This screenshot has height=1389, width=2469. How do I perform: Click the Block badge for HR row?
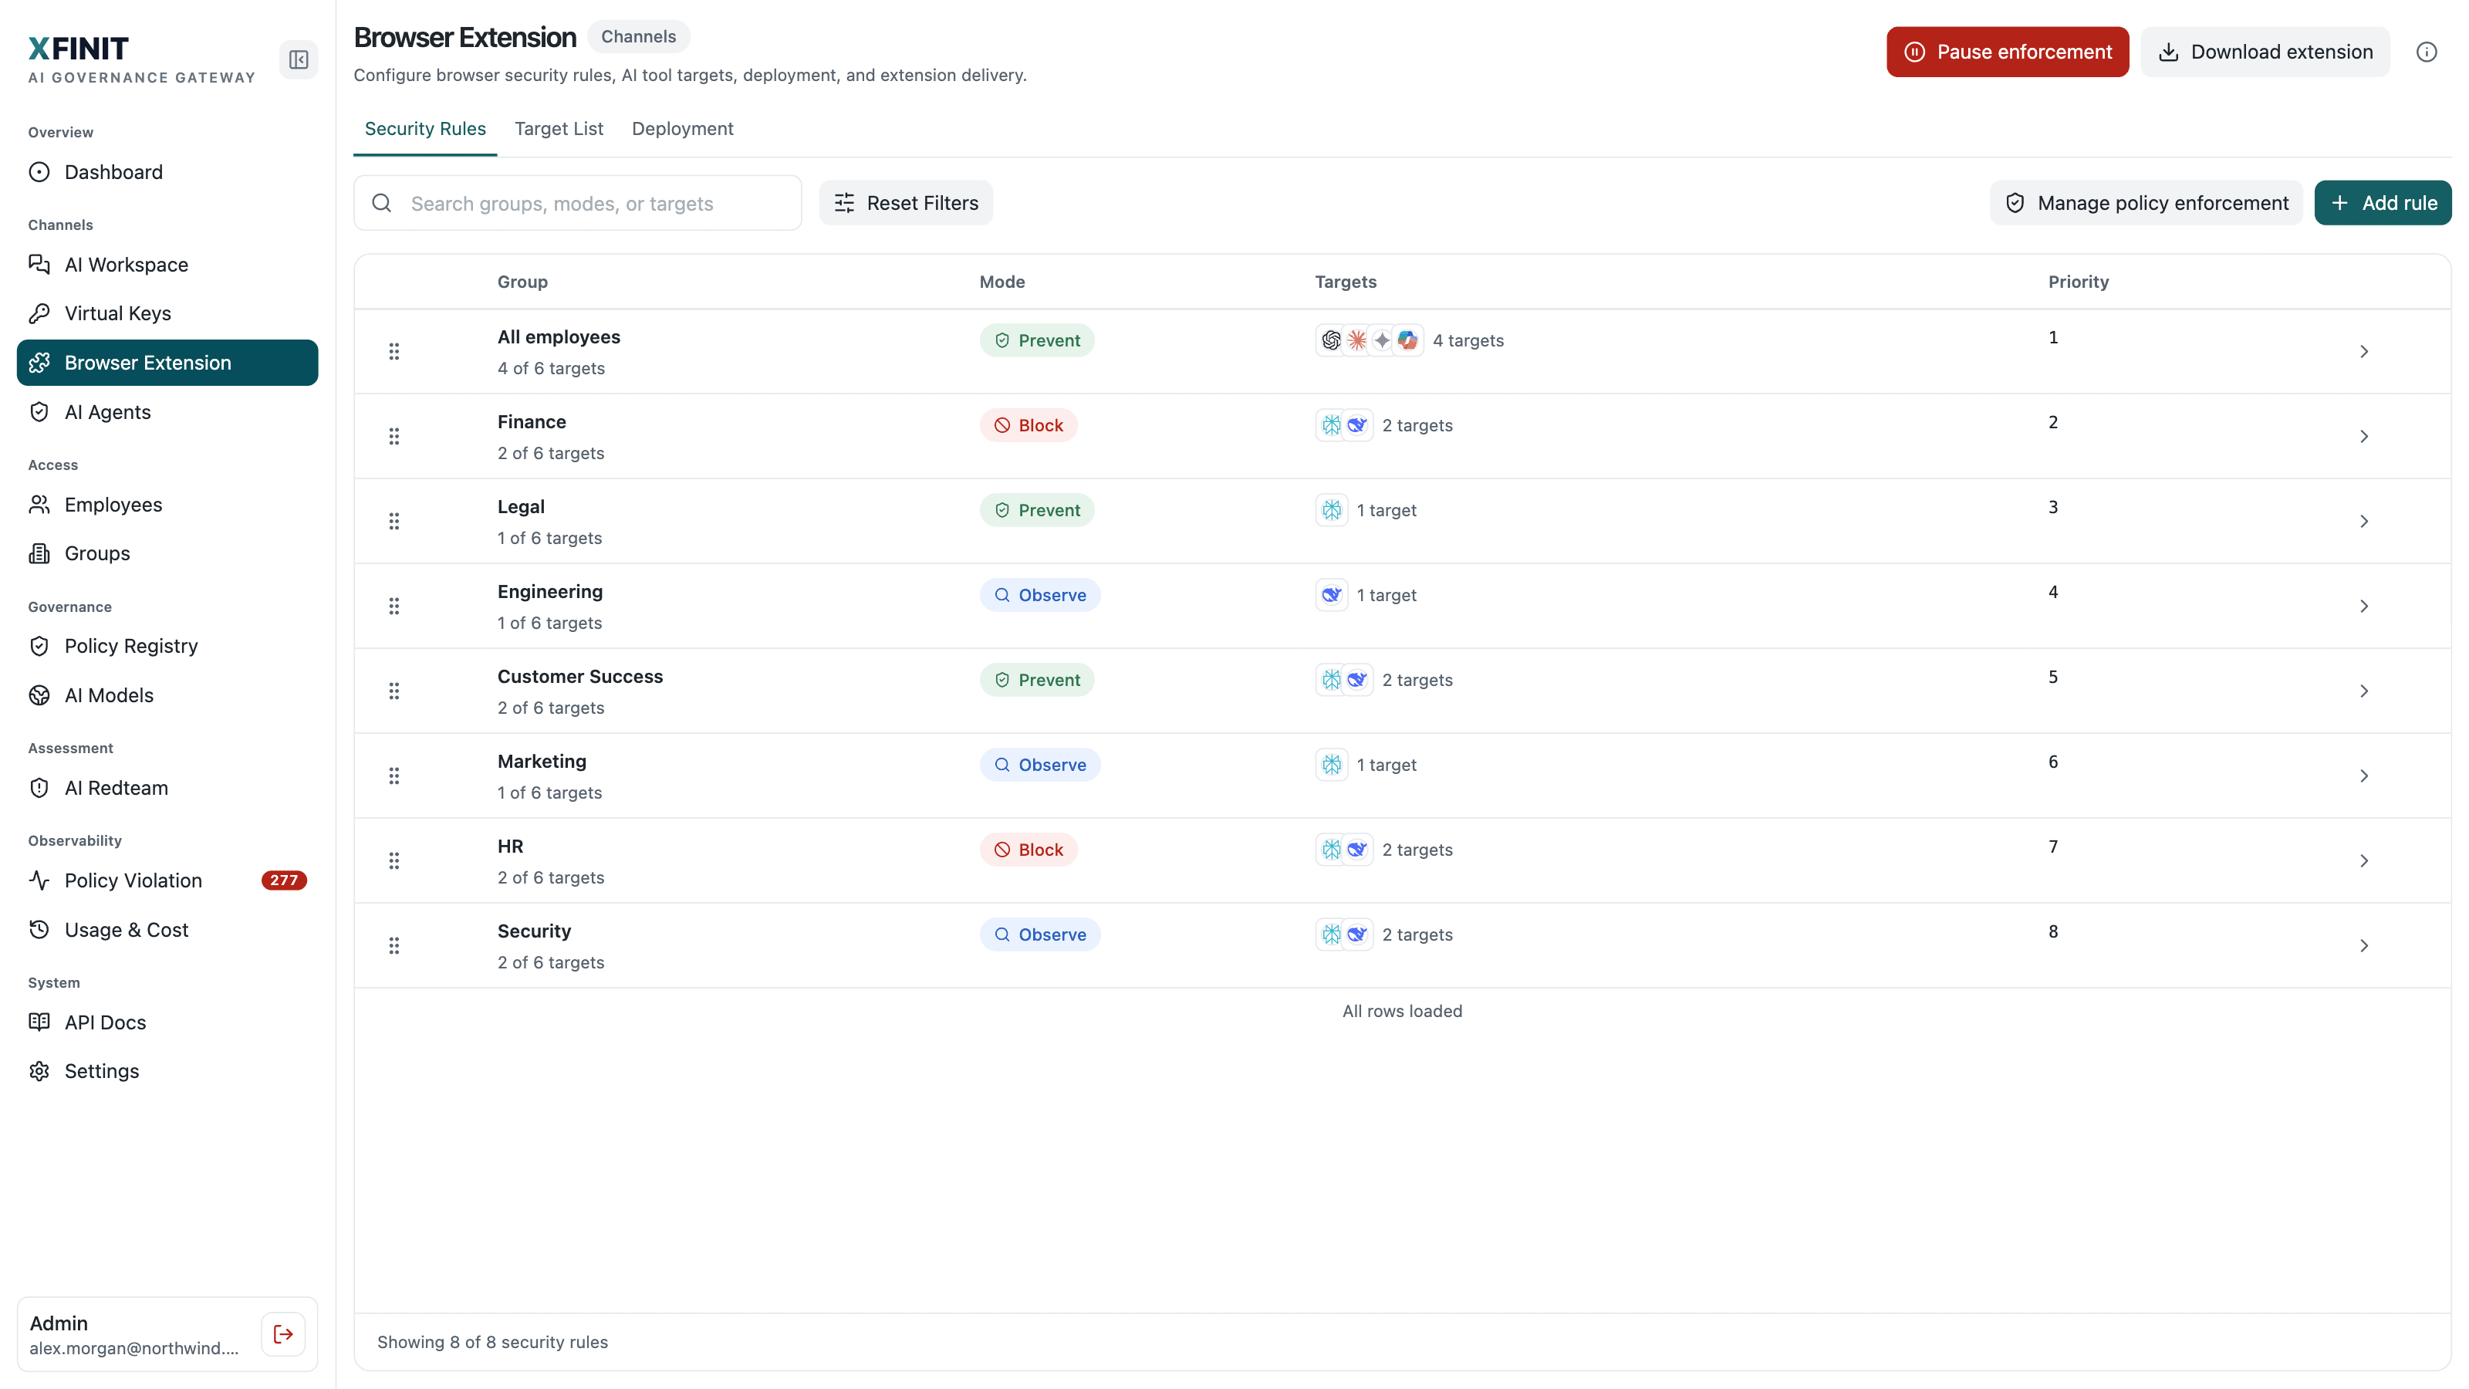[x=1028, y=850]
